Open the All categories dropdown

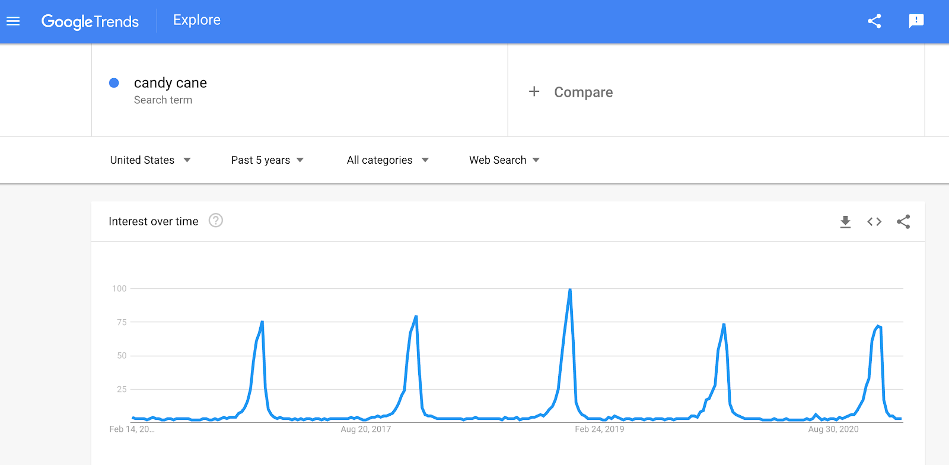pos(387,160)
